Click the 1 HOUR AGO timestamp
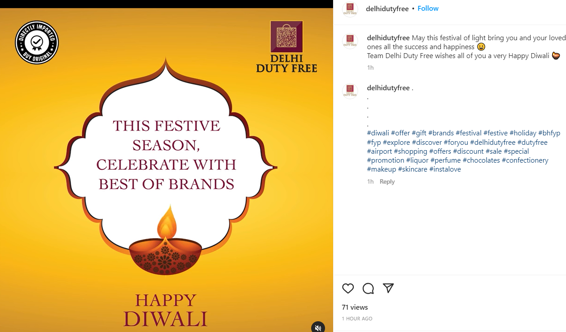This screenshot has width=566, height=332. (357, 319)
